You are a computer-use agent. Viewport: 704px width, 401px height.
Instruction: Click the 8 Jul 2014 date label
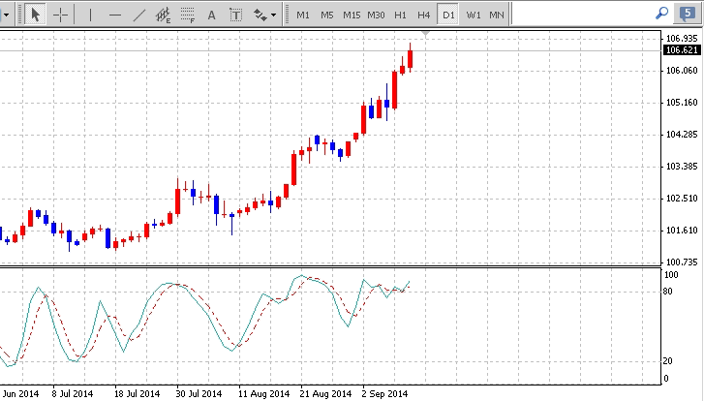point(72,394)
